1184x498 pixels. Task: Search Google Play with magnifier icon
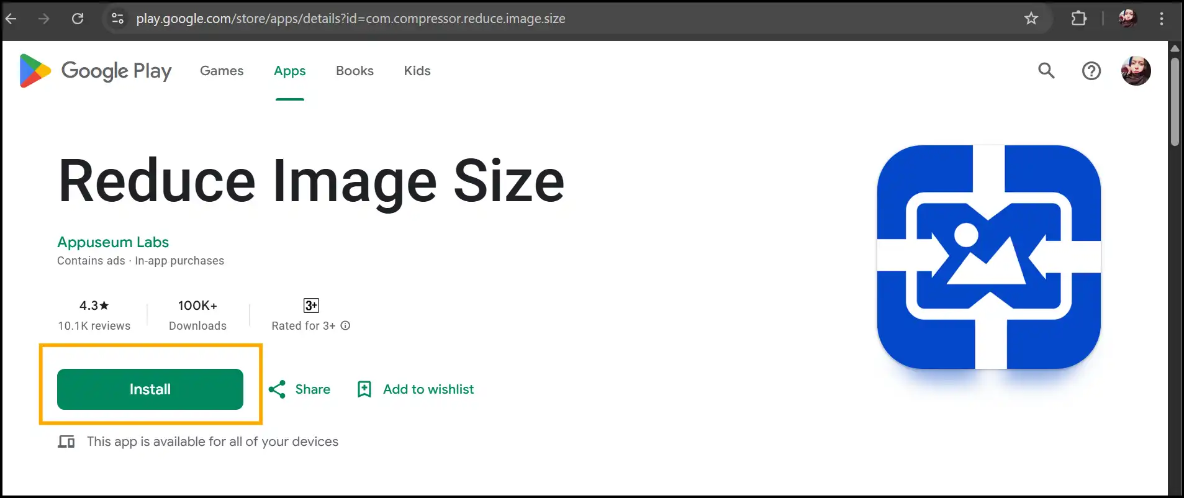[x=1046, y=71]
